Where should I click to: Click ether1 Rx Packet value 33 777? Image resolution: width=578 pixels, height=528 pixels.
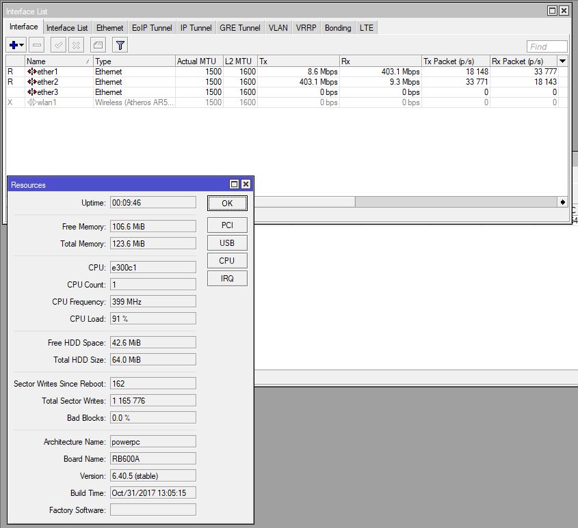point(545,72)
